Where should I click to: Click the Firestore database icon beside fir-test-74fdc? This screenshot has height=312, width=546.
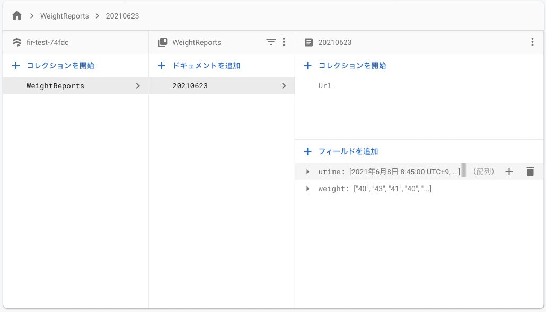pyautogui.click(x=17, y=42)
